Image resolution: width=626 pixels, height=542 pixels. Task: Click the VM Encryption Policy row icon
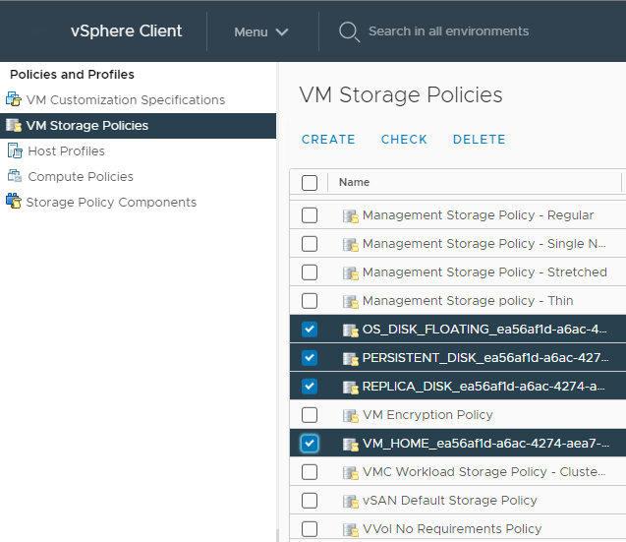[350, 415]
